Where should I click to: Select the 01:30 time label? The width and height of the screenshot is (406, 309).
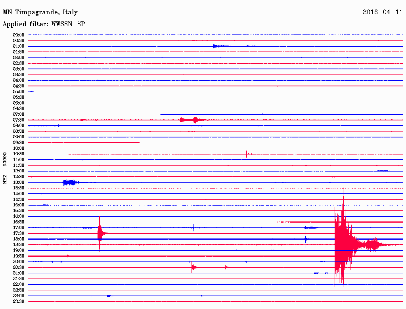click(19, 52)
